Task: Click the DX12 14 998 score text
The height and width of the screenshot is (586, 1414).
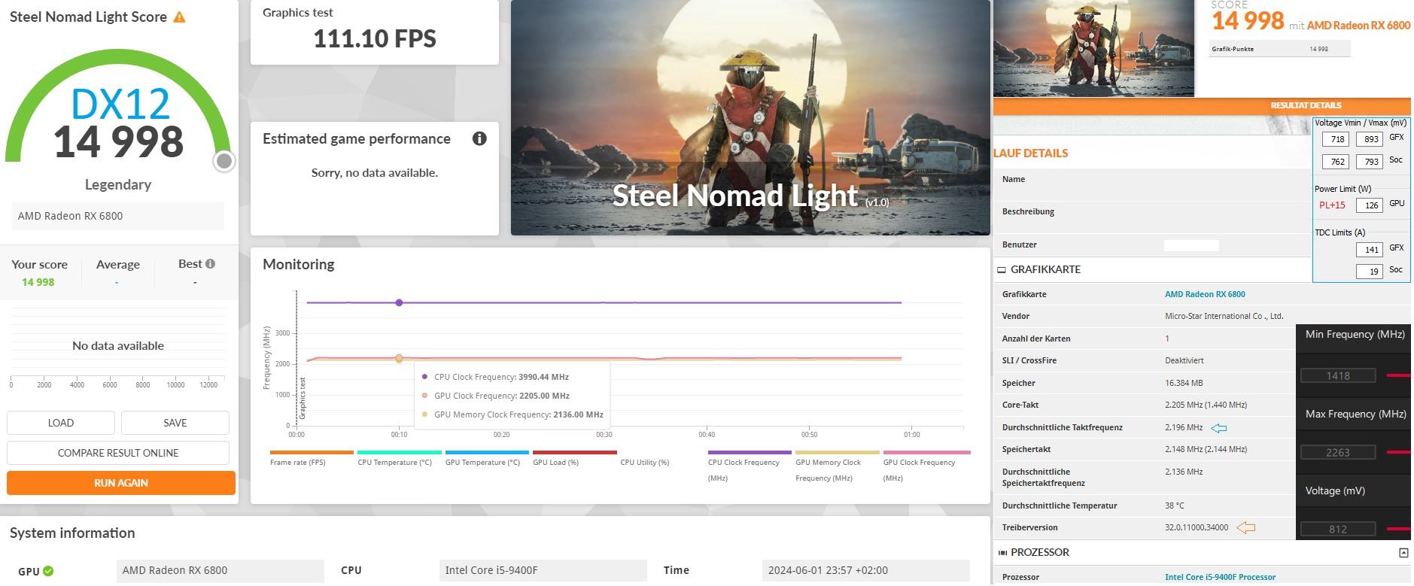Action: pyautogui.click(x=119, y=124)
